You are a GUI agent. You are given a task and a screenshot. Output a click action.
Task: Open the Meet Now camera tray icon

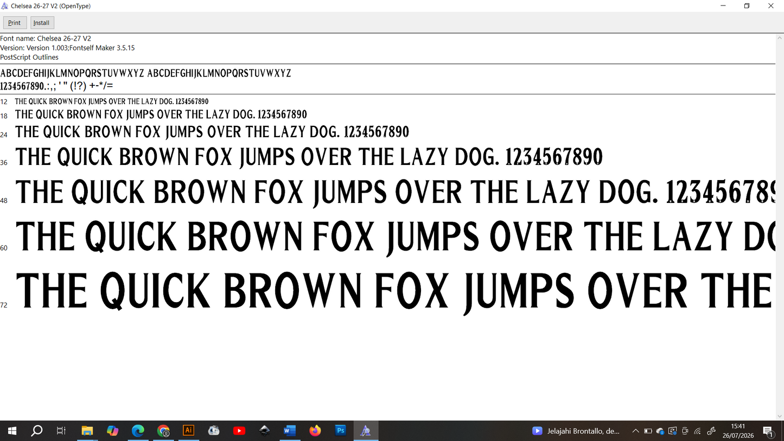(685, 431)
